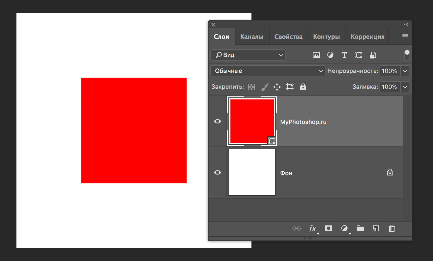Click the delete layer trash icon

point(392,228)
